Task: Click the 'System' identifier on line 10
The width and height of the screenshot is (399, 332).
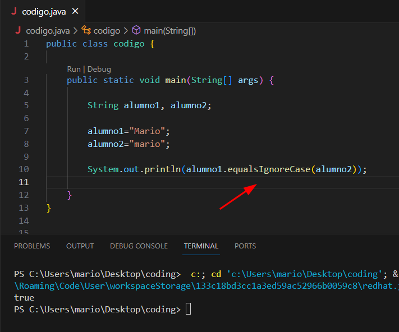Action: pos(103,169)
